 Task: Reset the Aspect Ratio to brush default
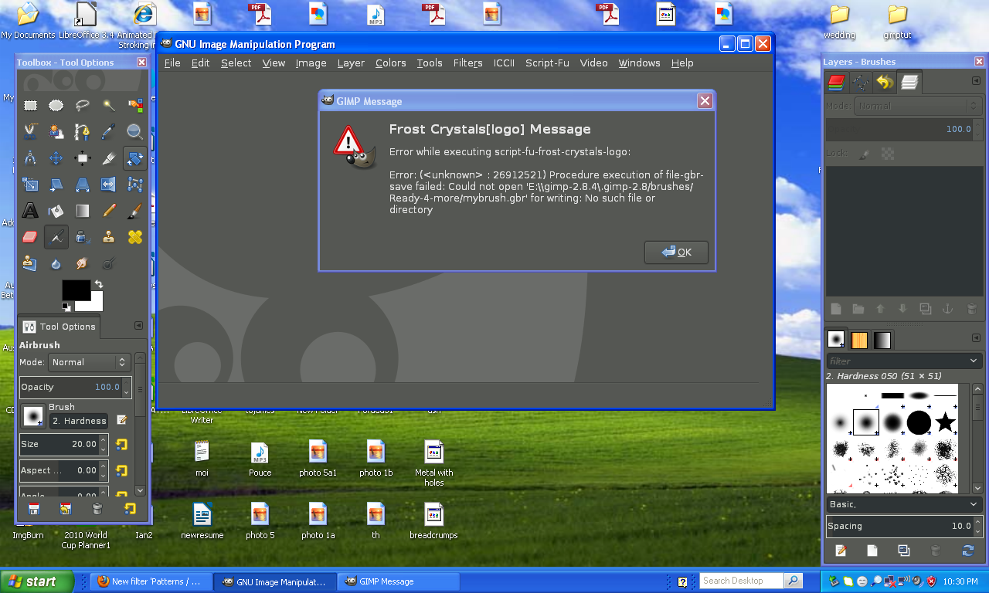coord(121,470)
